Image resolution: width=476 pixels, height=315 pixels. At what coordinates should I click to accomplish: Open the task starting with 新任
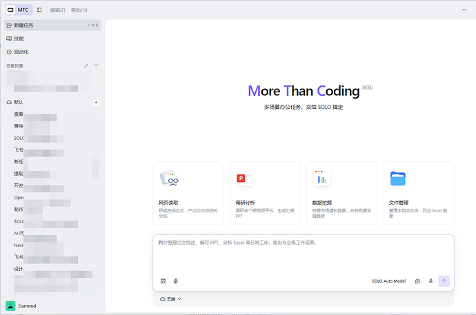coord(52,162)
